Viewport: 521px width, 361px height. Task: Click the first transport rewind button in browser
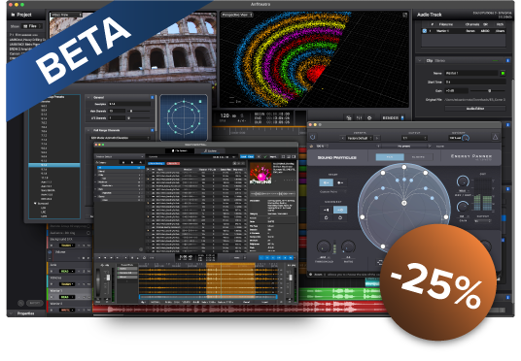coord(99,257)
